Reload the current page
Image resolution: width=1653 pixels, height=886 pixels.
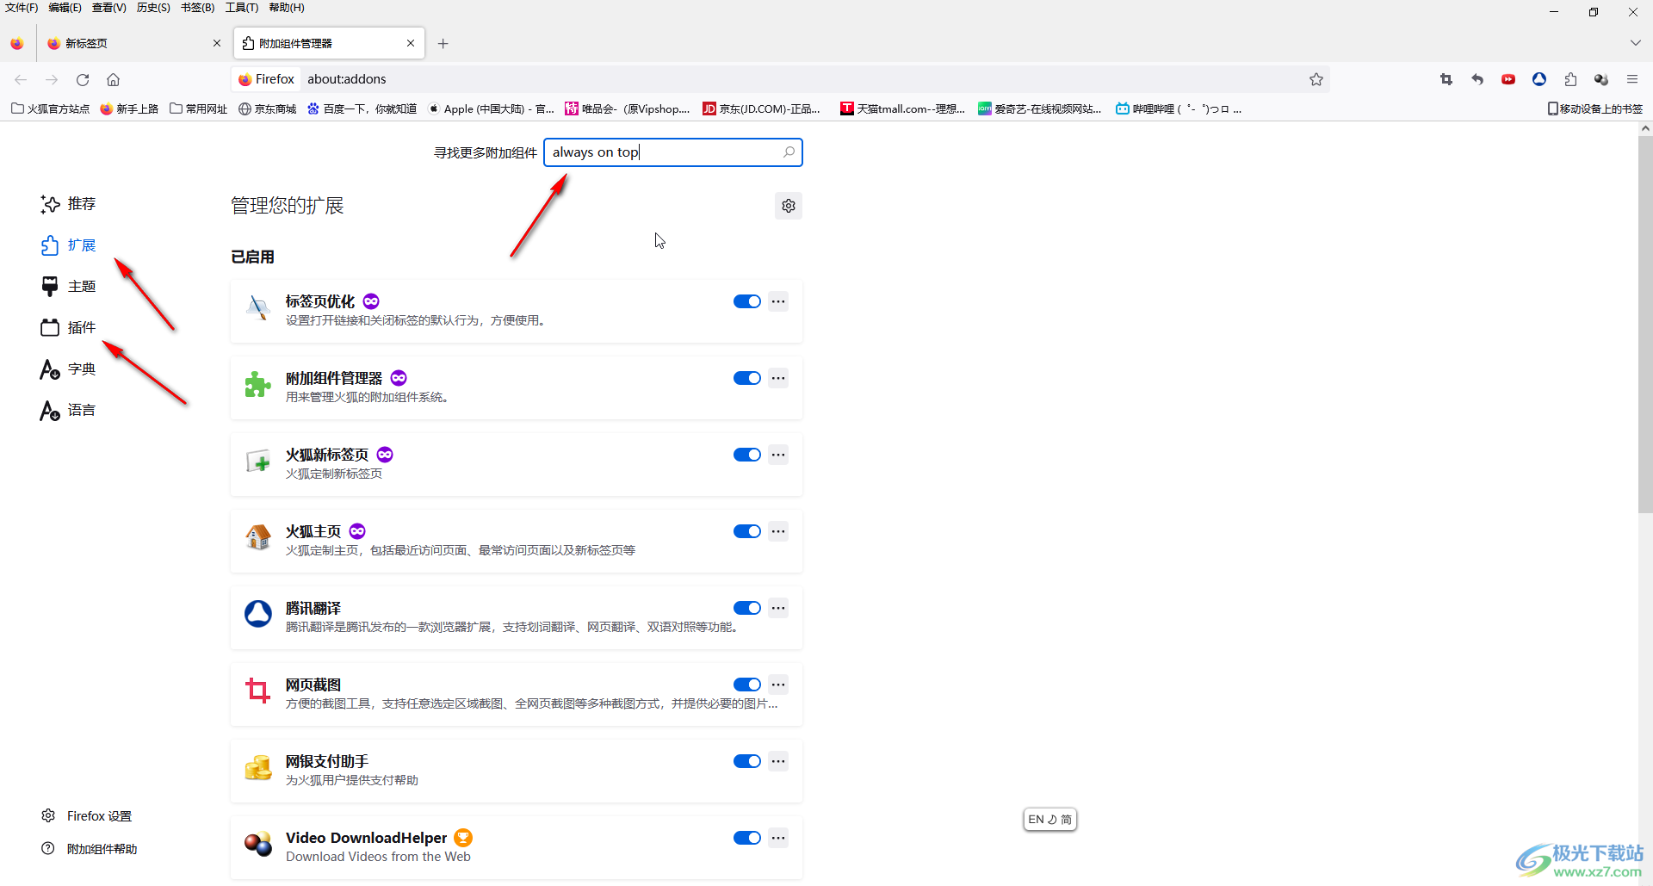[x=83, y=79]
